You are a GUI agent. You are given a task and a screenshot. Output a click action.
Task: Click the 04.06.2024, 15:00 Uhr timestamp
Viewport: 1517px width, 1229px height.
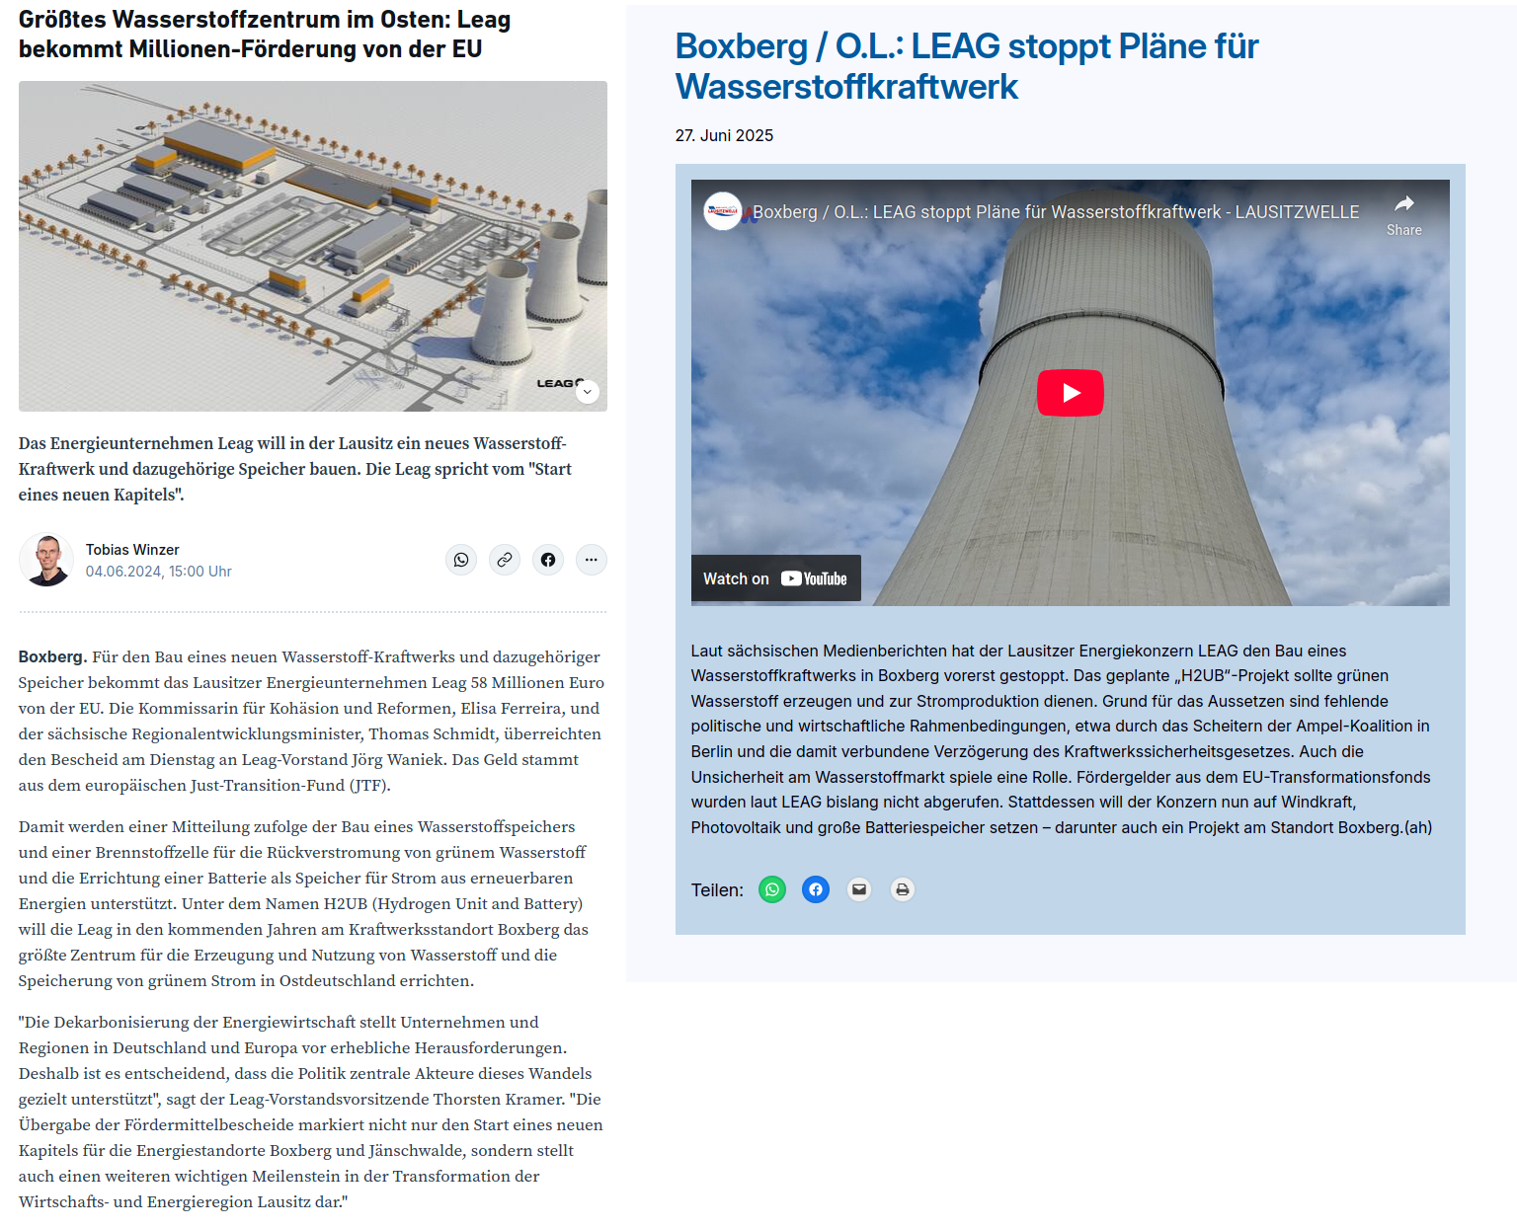tap(158, 572)
